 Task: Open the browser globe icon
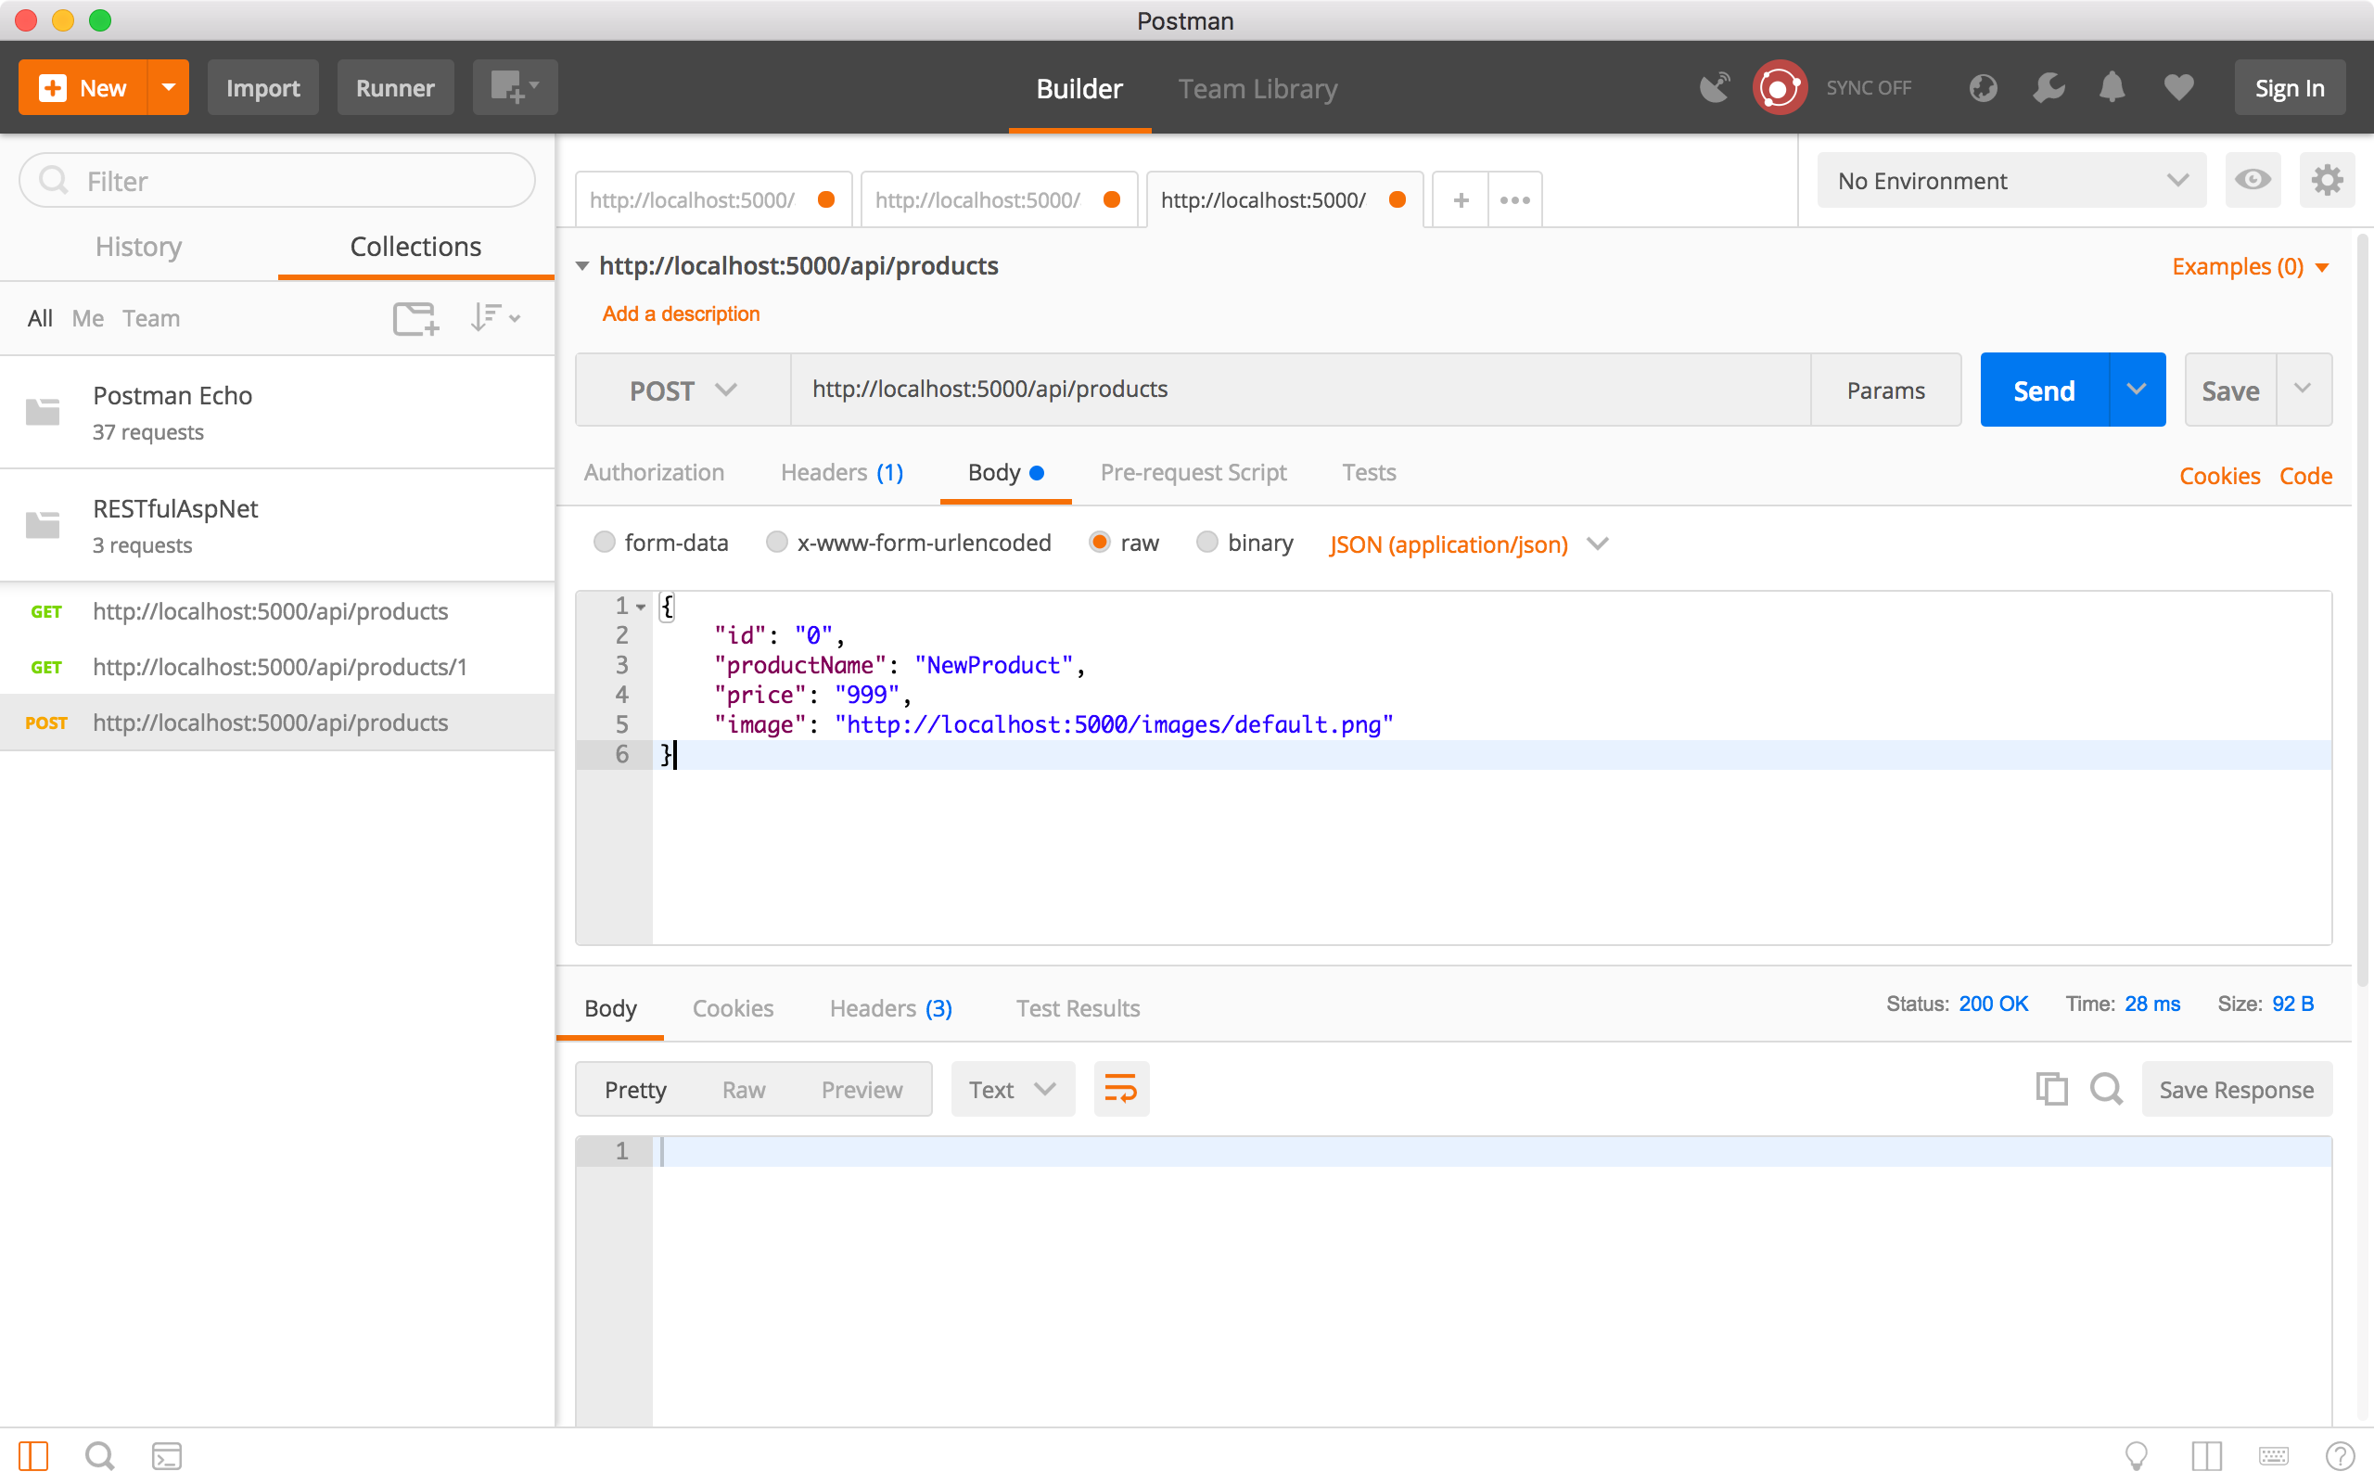tap(1983, 87)
